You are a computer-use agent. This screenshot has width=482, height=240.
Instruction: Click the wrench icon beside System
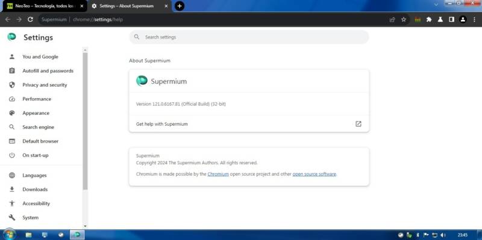(x=12, y=218)
